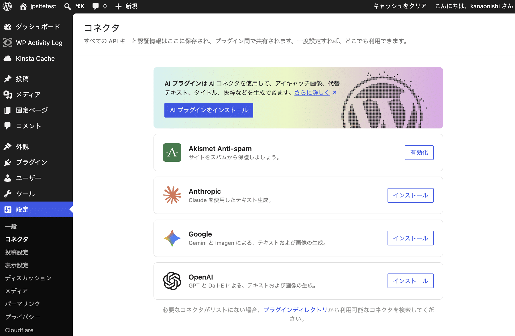Select コネクタ submenu item
515x336 pixels.
click(x=17, y=239)
